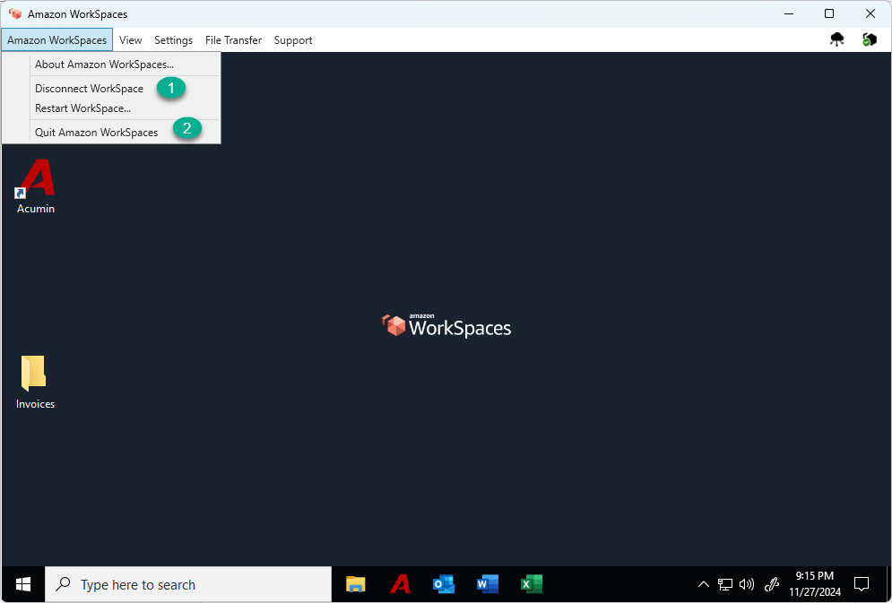Click the pen/ink tray icon
This screenshot has width=892, height=603.
[771, 584]
